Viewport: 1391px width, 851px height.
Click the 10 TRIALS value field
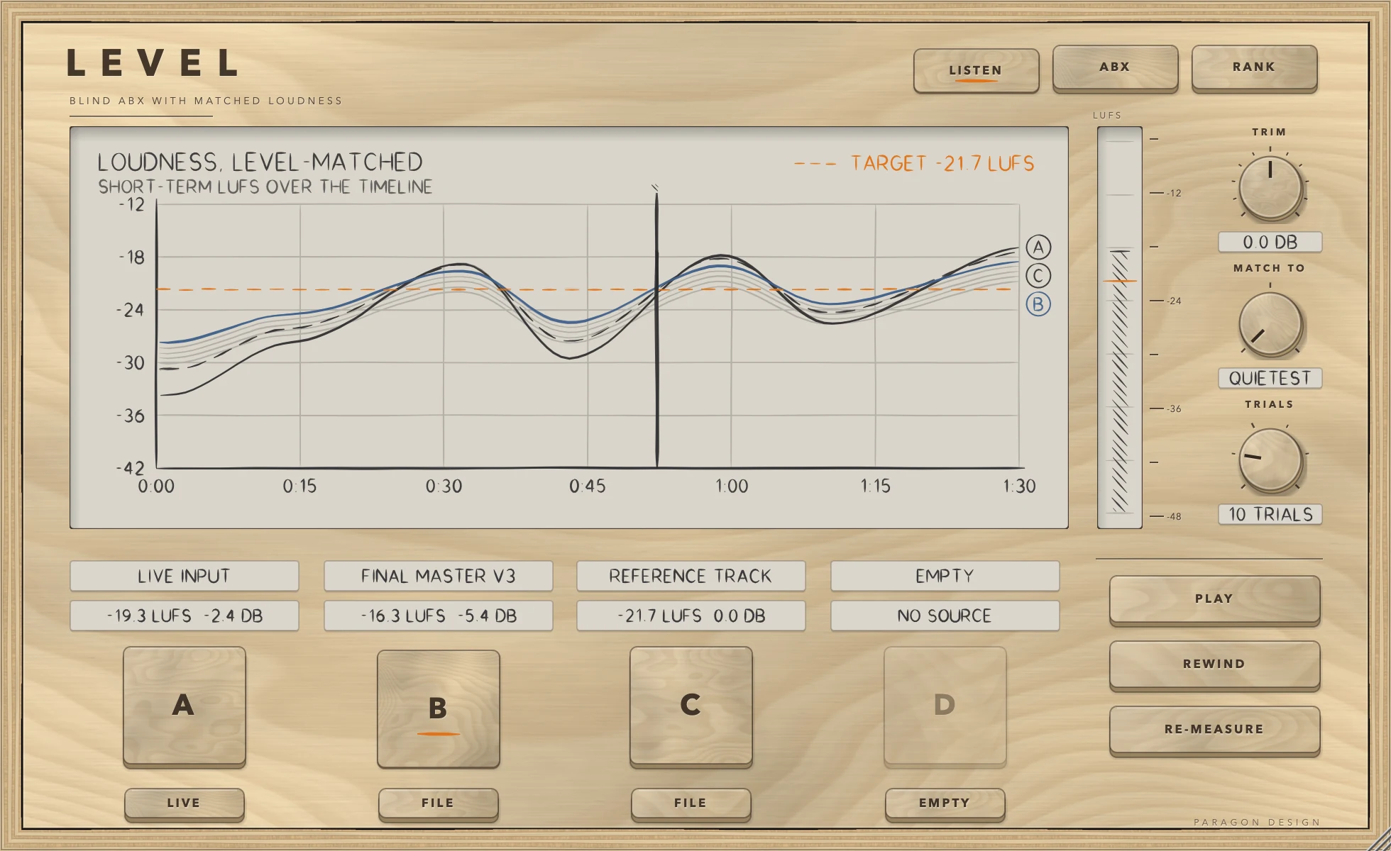click(1270, 514)
